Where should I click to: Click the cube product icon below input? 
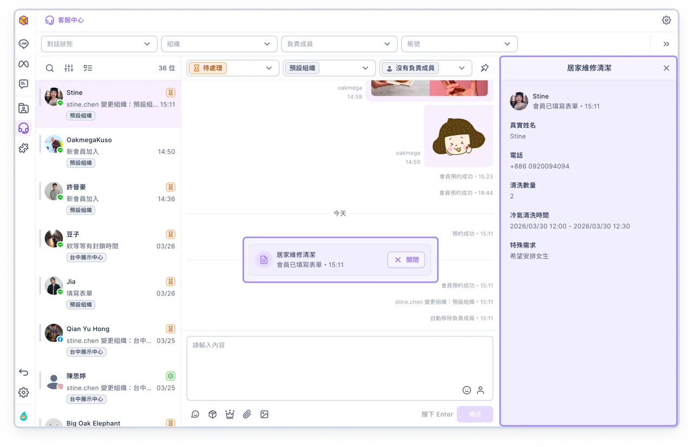coord(213,414)
